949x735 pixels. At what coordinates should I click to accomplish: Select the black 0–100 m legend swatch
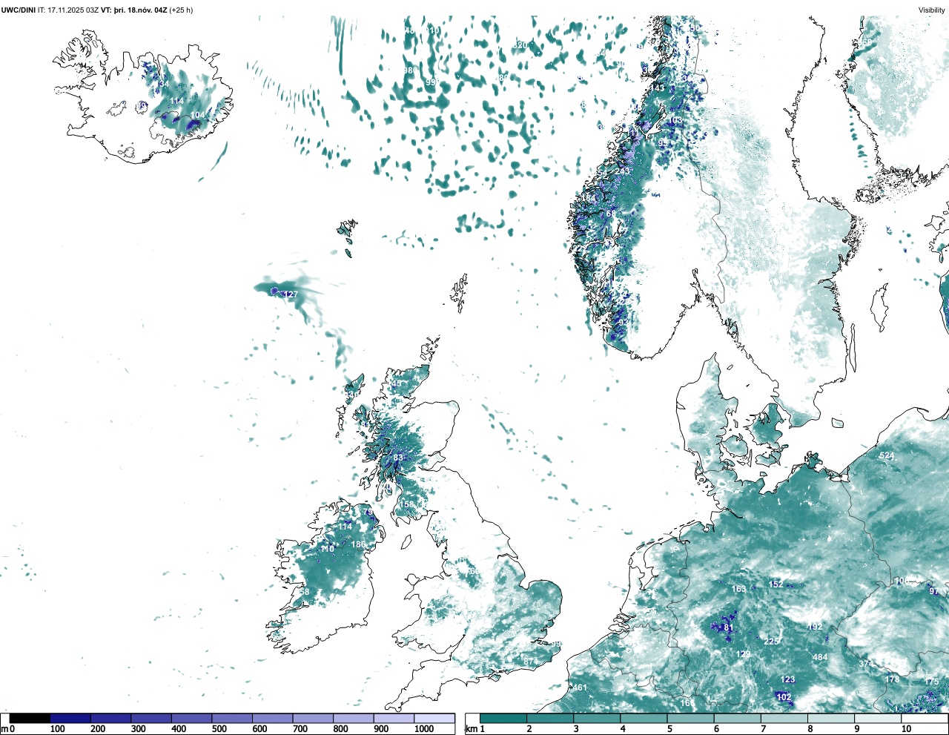(30, 718)
